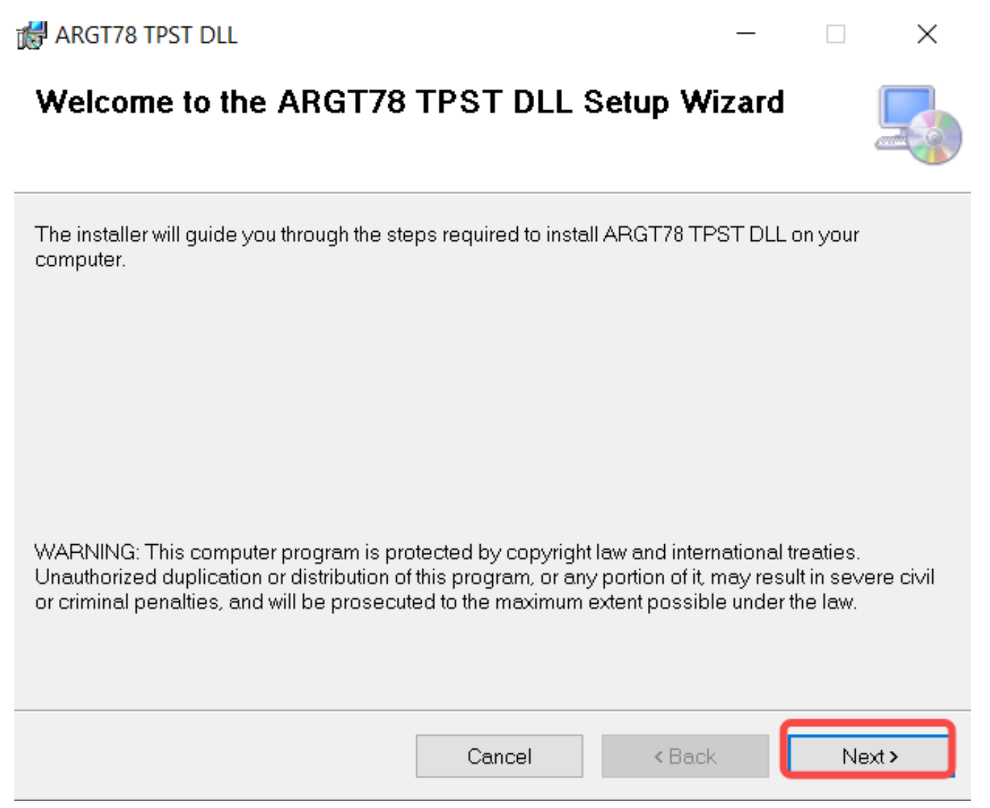This screenshot has width=990, height=808.
Task: Click the word "computer." on the second line
Action: pyautogui.click(x=80, y=260)
